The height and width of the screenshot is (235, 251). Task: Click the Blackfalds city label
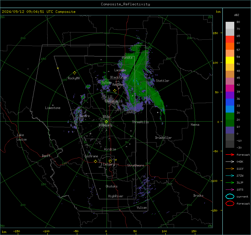[x=119, y=77]
